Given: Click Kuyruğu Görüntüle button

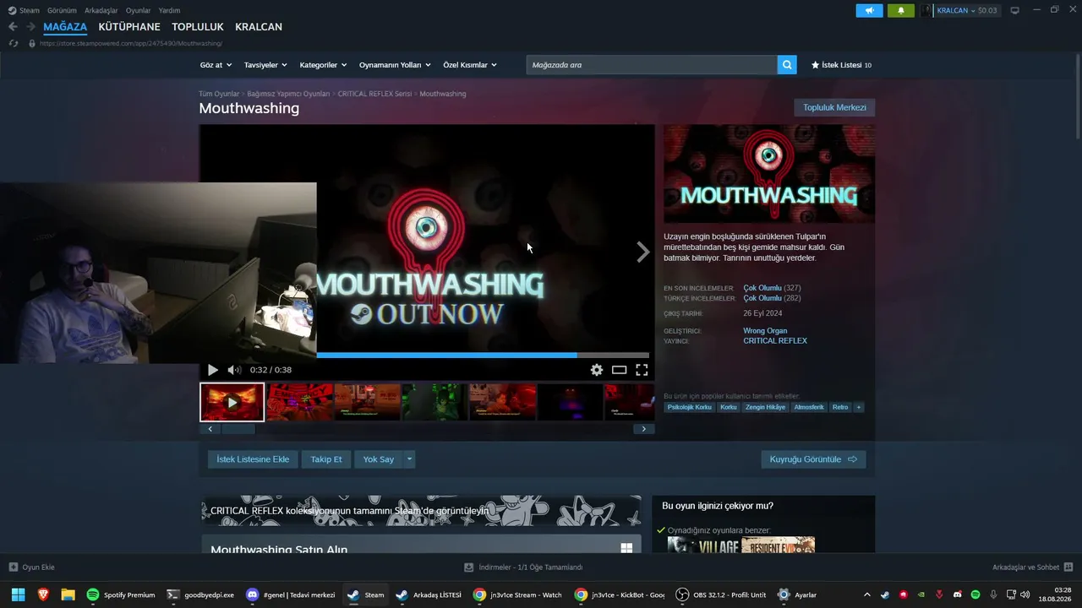Looking at the screenshot, I should tap(813, 459).
